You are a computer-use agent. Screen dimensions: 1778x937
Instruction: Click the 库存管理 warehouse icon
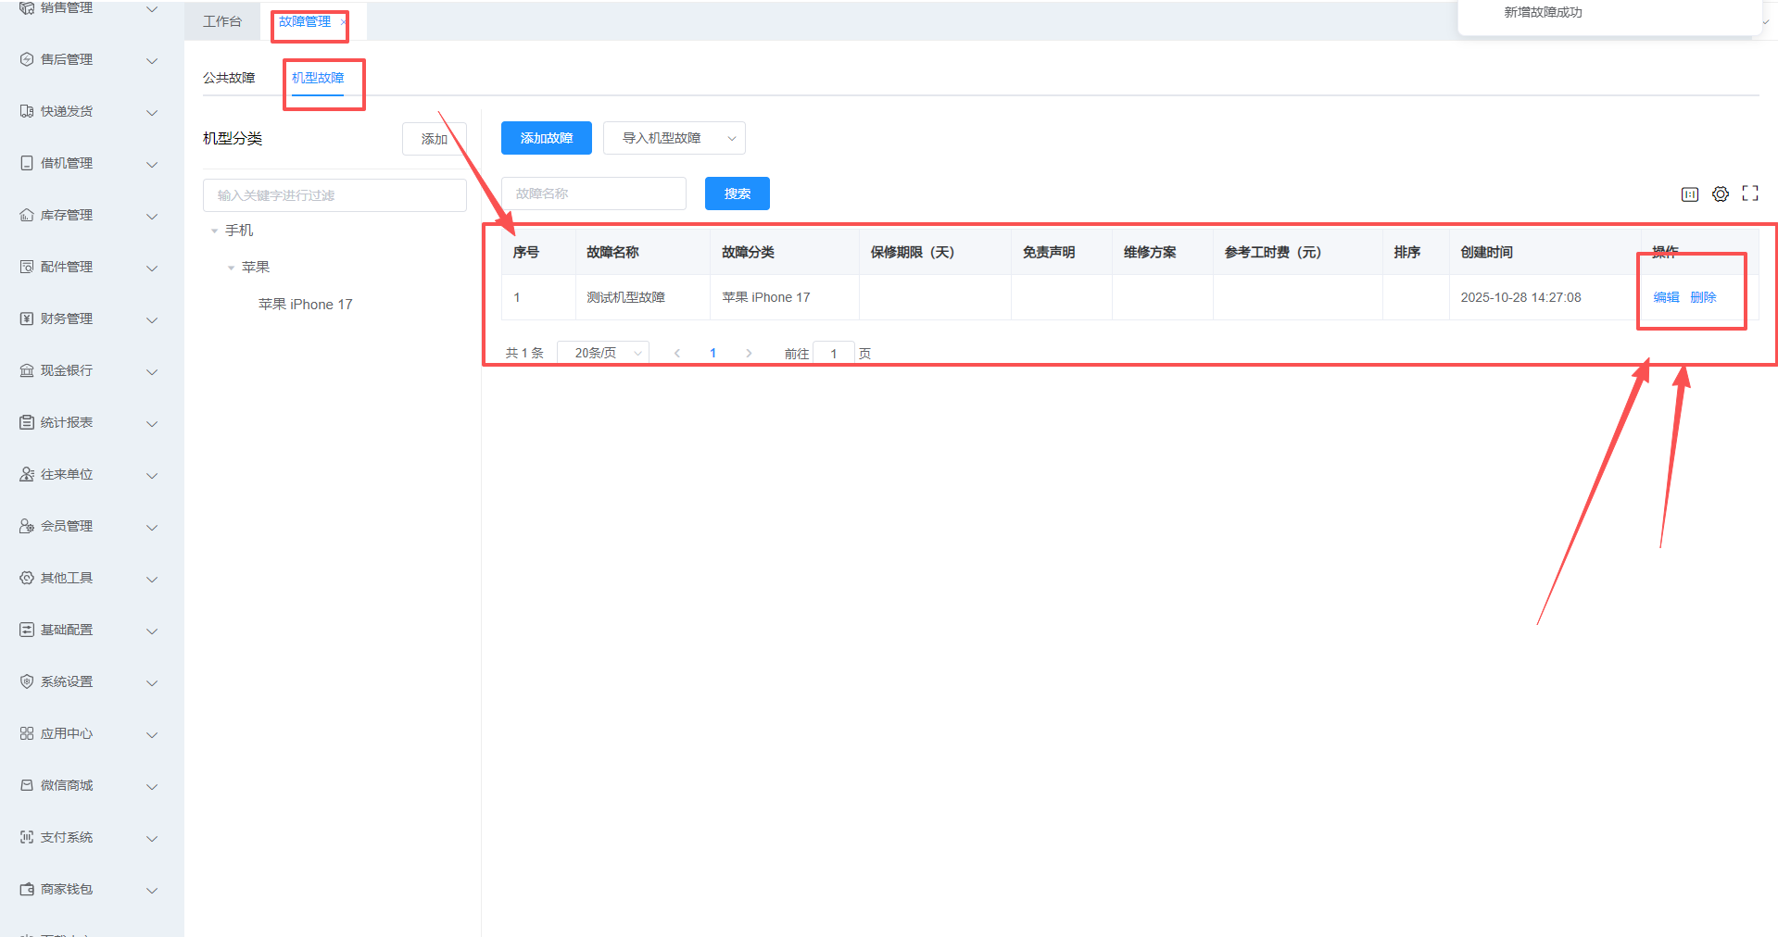pos(27,215)
